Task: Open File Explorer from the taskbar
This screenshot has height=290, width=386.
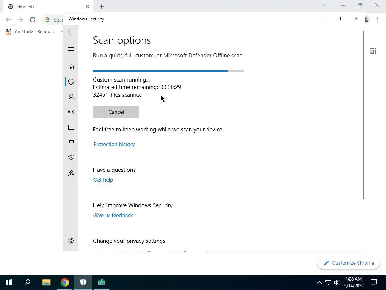Action: click(46, 282)
